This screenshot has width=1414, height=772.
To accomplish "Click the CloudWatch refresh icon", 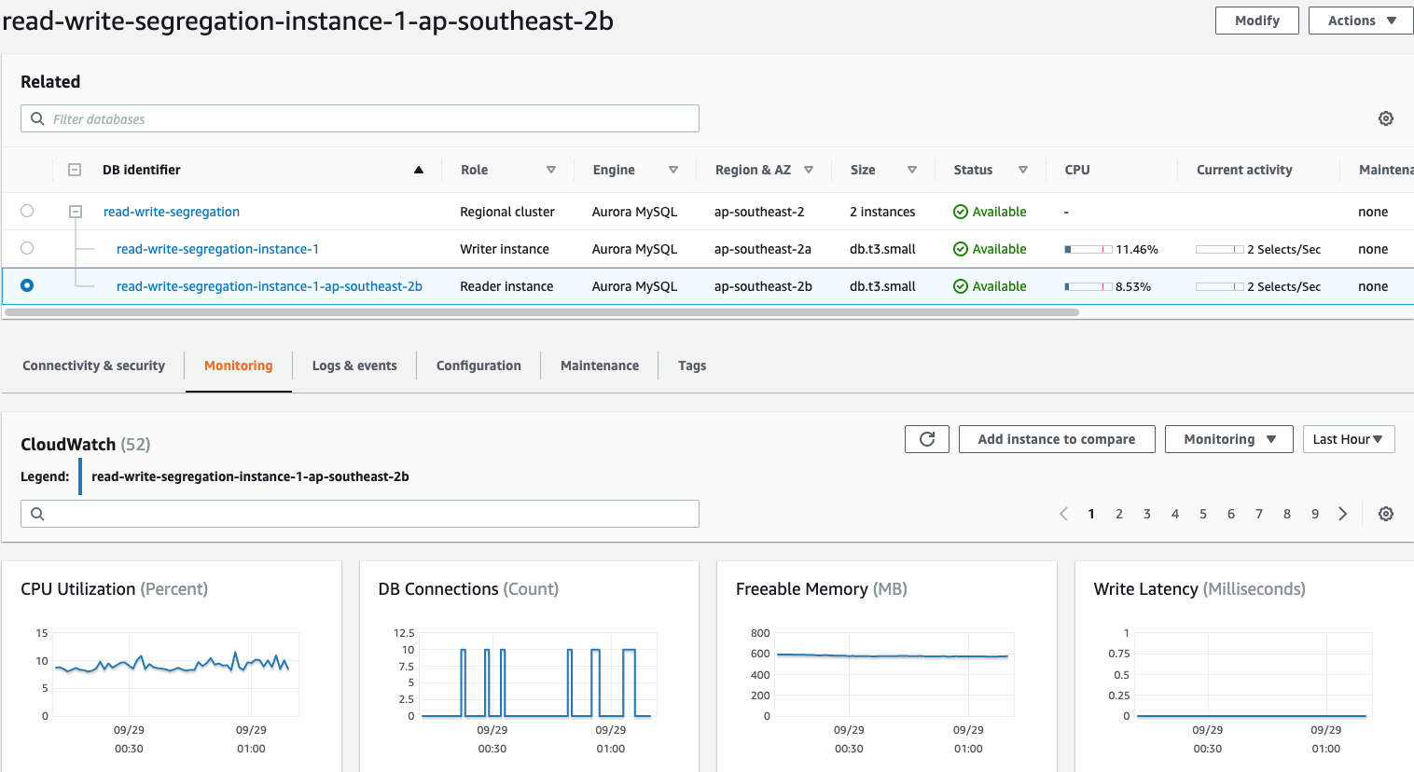I will pyautogui.click(x=926, y=438).
